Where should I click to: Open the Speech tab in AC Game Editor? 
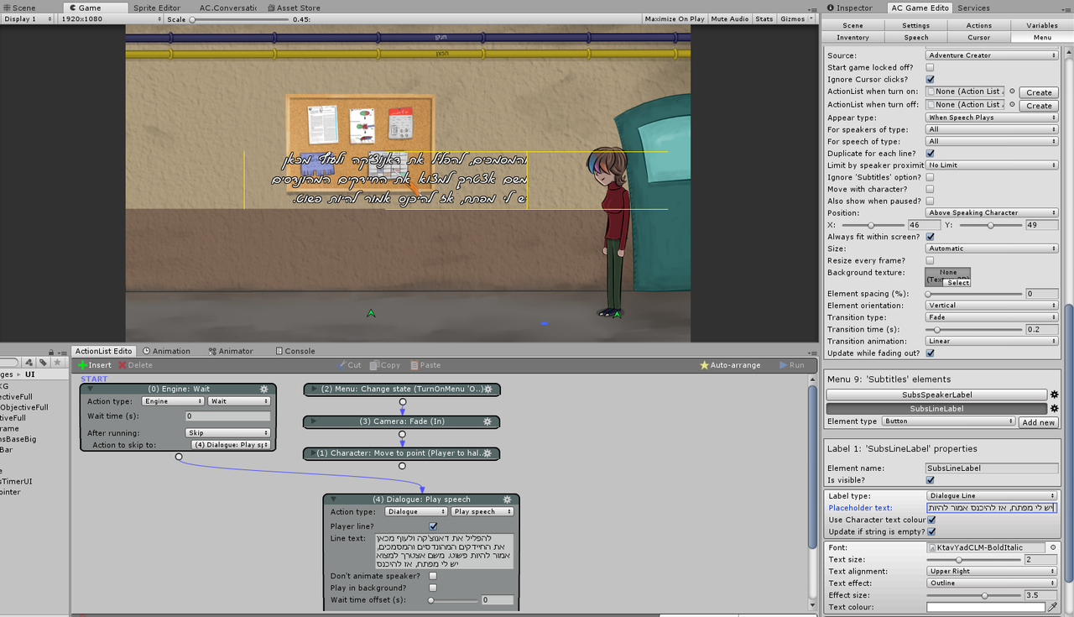point(915,37)
